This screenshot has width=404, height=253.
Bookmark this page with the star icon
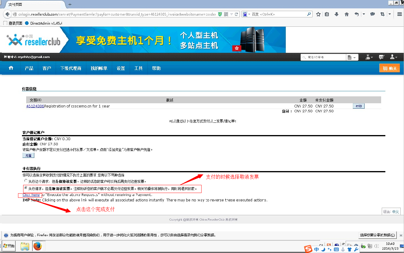(x=318, y=14)
